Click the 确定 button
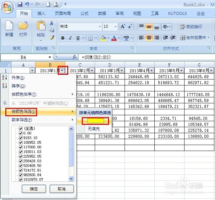215x200 pixels. pyautogui.click(x=34, y=189)
